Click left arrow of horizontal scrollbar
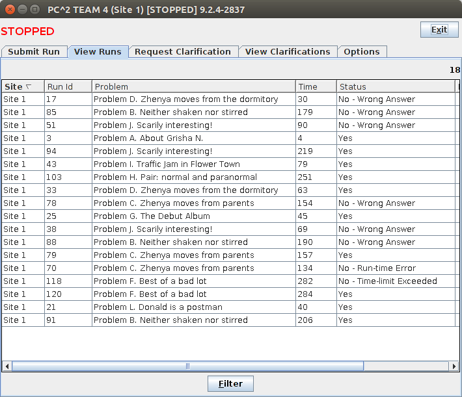The height and width of the screenshot is (397, 462). pos(7,366)
